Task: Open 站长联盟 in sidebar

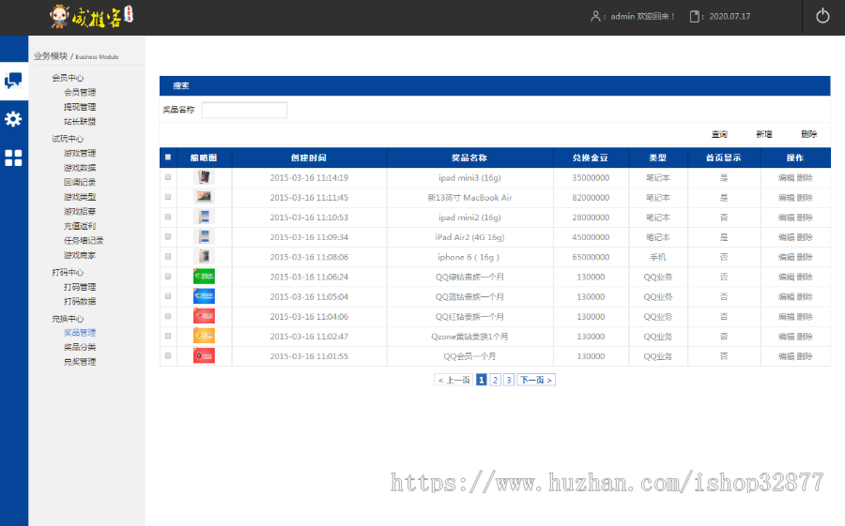Action: coord(80,122)
